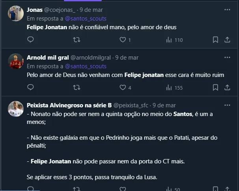
Task: Reply to Jonas's tweet
Action: 30,39
